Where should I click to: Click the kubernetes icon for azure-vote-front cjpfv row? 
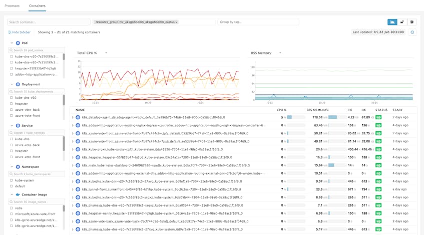78,133
